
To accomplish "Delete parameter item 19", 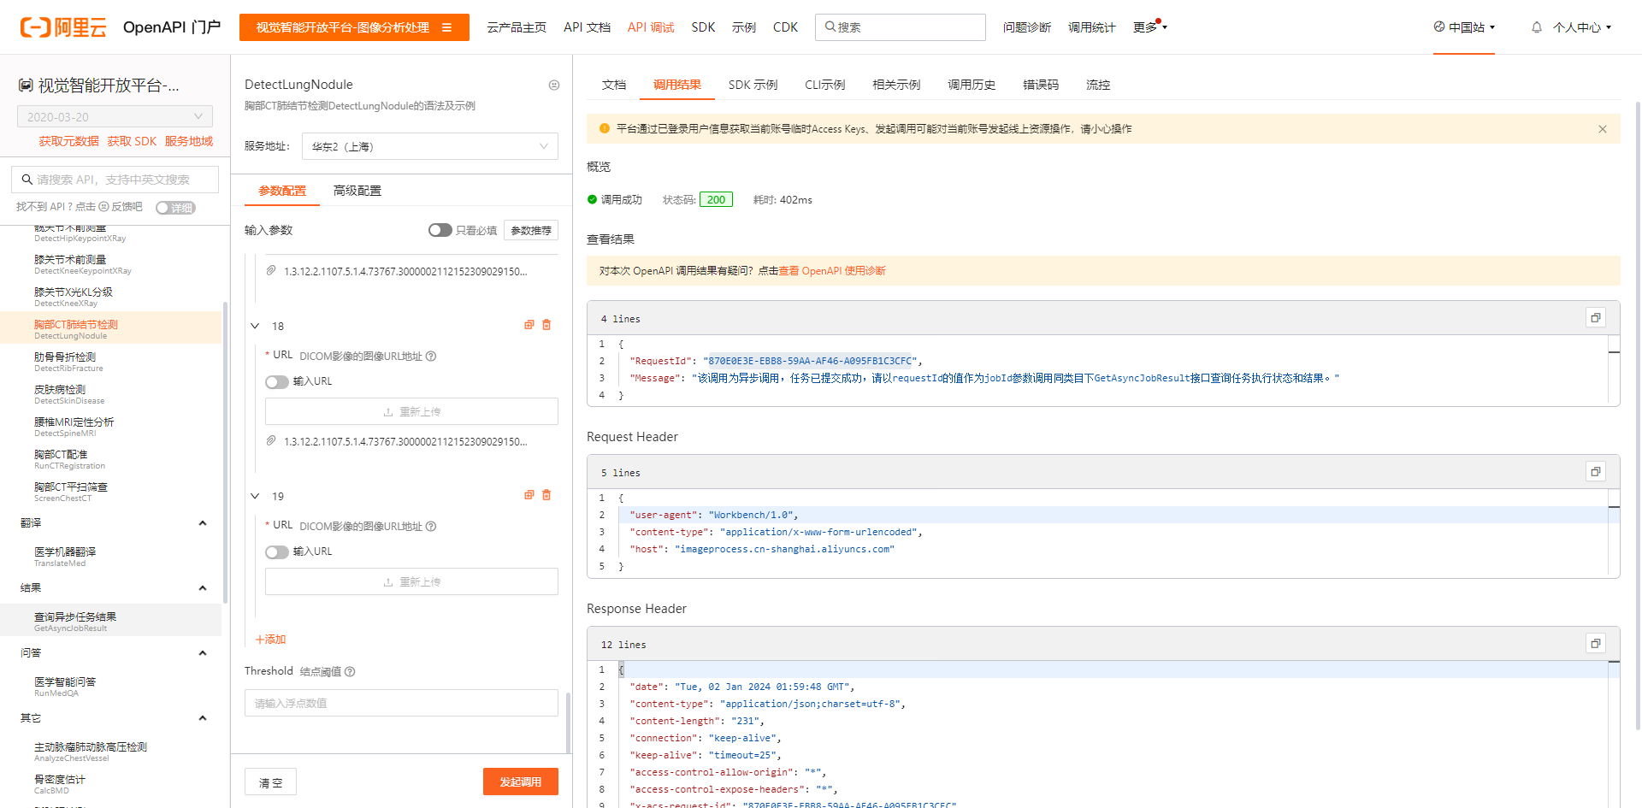I will tap(546, 495).
